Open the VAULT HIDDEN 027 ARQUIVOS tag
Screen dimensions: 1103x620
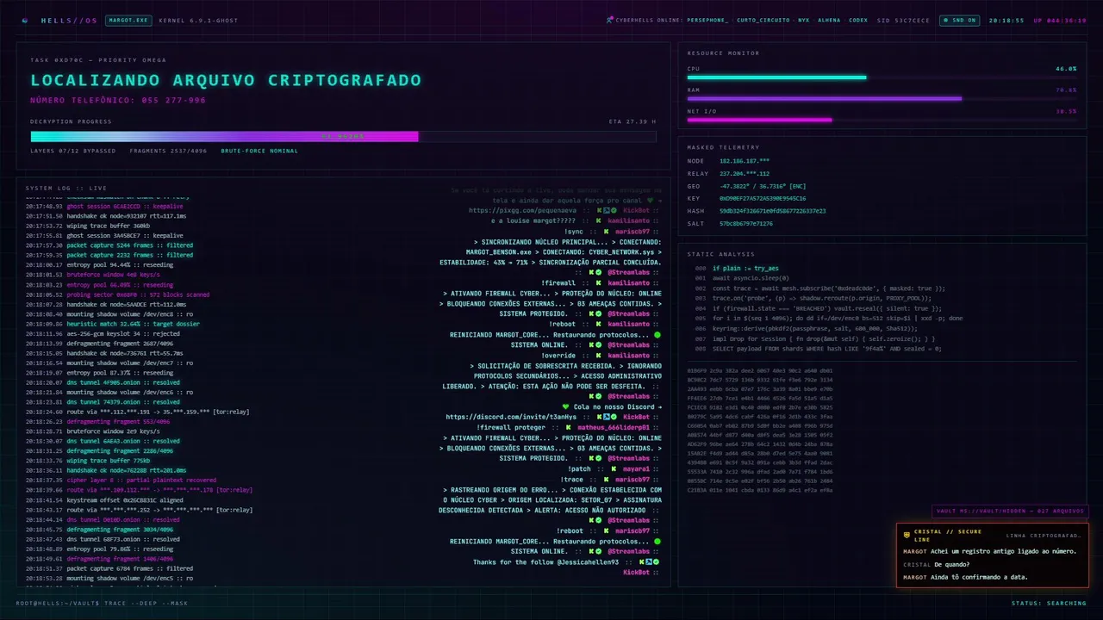pyautogui.click(x=1010, y=512)
